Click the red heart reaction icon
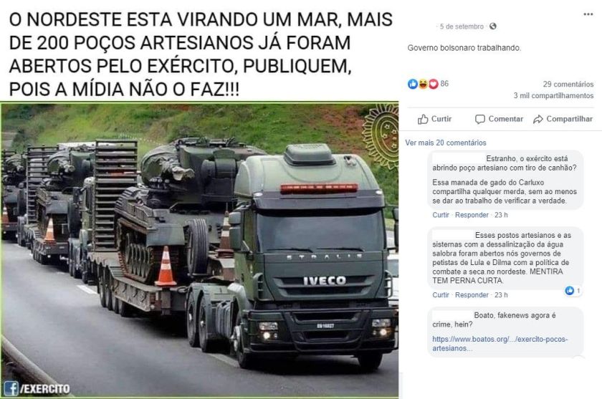The image size is (602, 399). click(433, 84)
